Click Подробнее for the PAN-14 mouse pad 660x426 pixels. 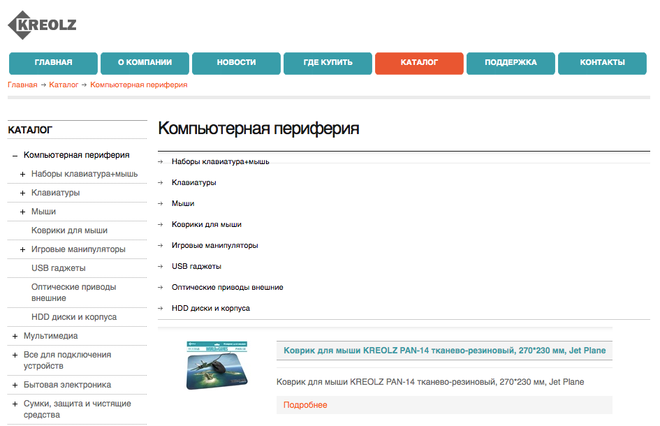pos(305,405)
